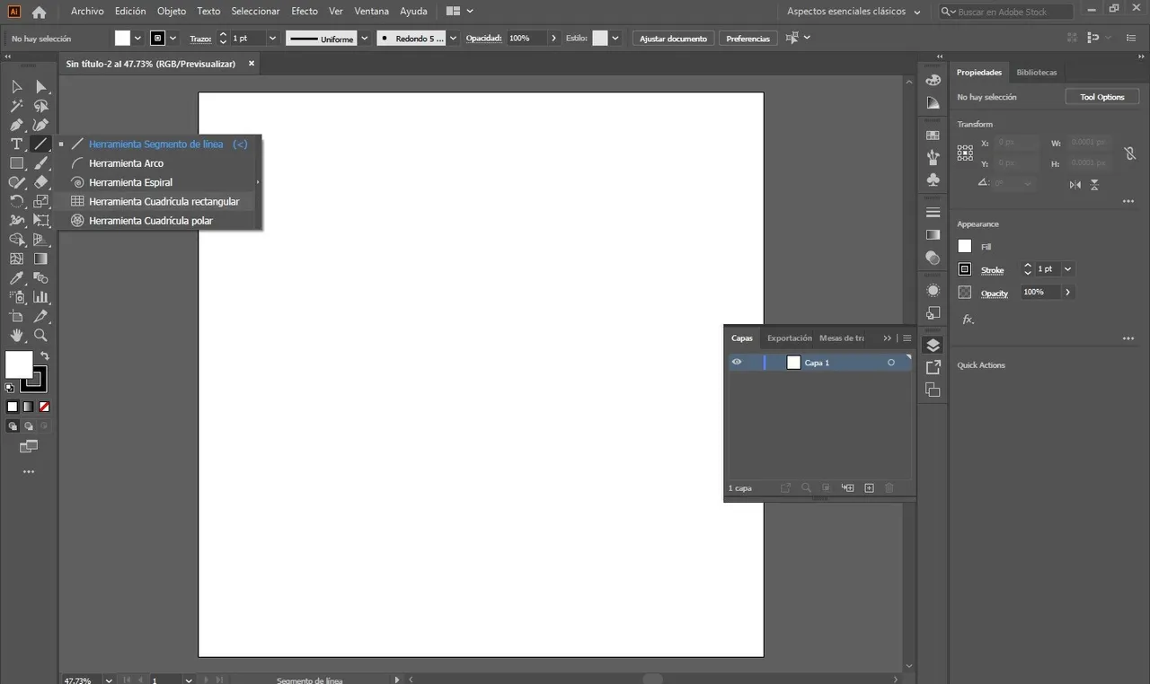Expand Opacity arrow in Properties panel

point(1067,293)
